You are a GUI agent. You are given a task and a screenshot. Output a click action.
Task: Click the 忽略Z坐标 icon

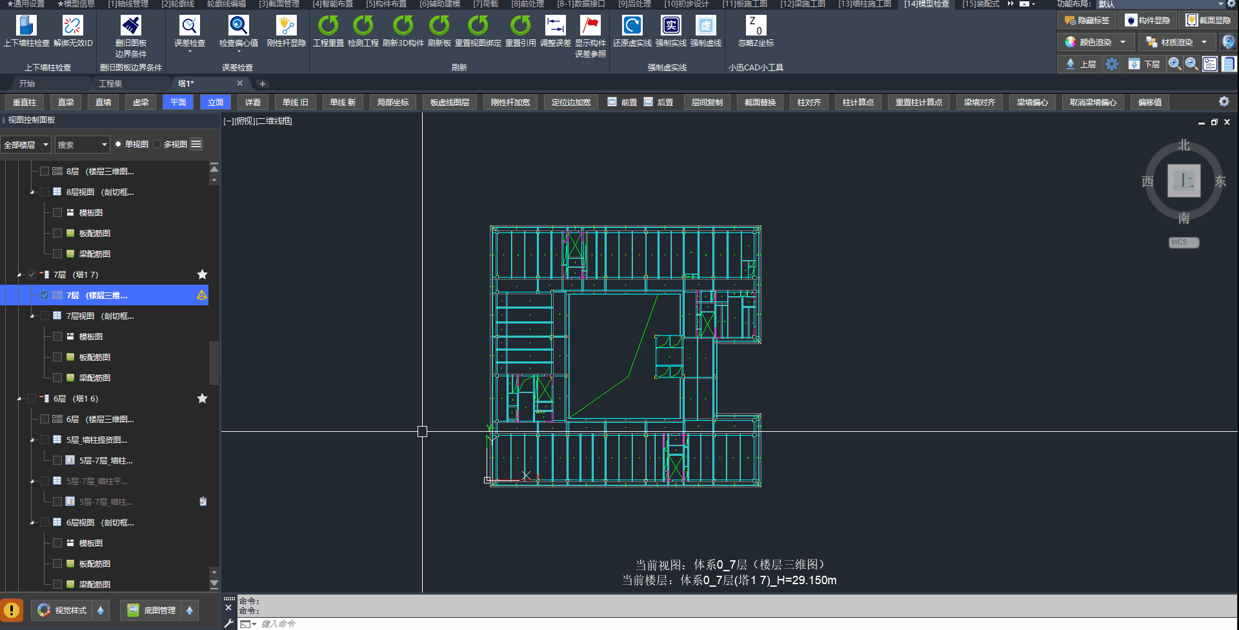(x=756, y=26)
